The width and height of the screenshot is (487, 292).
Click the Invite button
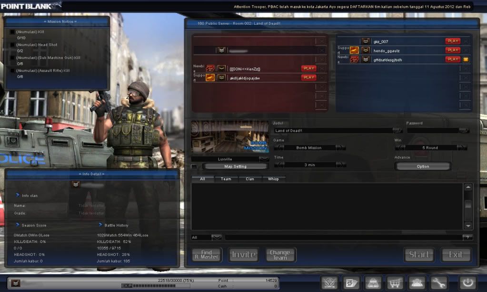[x=244, y=254]
